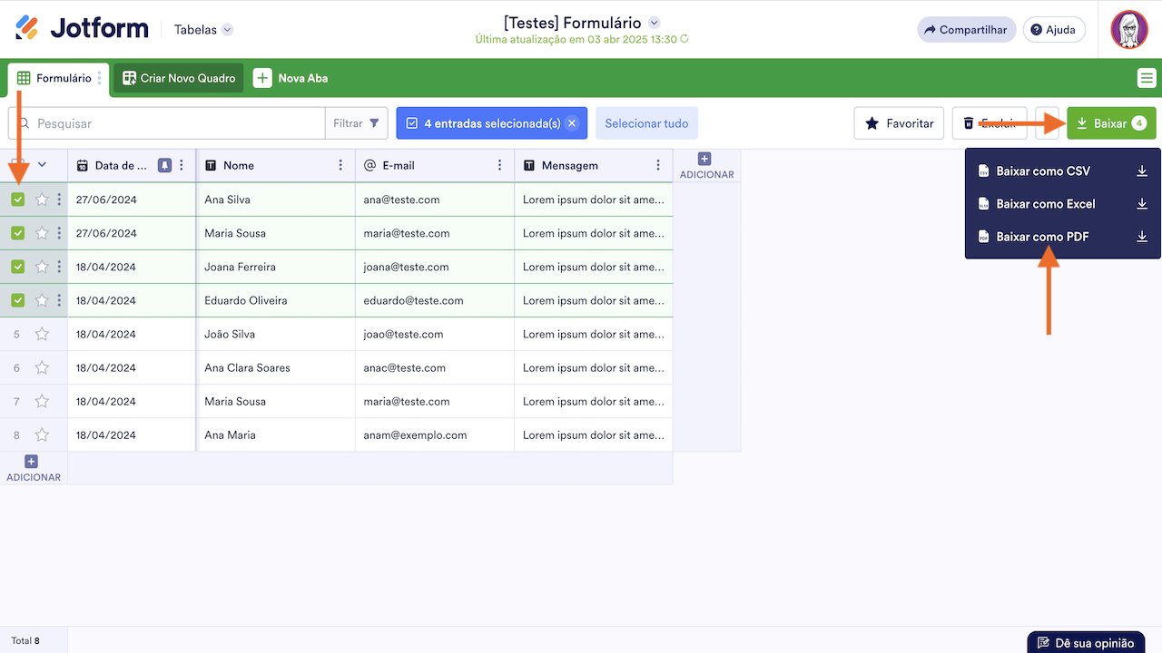Mark selected entries as Favoritar

coord(899,123)
